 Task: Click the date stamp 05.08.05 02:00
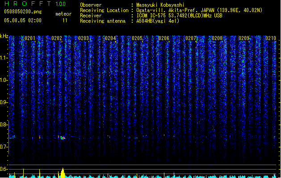(x=23, y=20)
